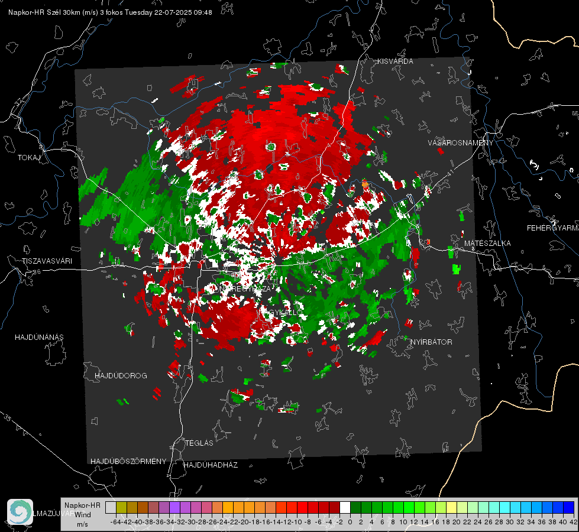Click the Wind label in legend

tap(83, 515)
